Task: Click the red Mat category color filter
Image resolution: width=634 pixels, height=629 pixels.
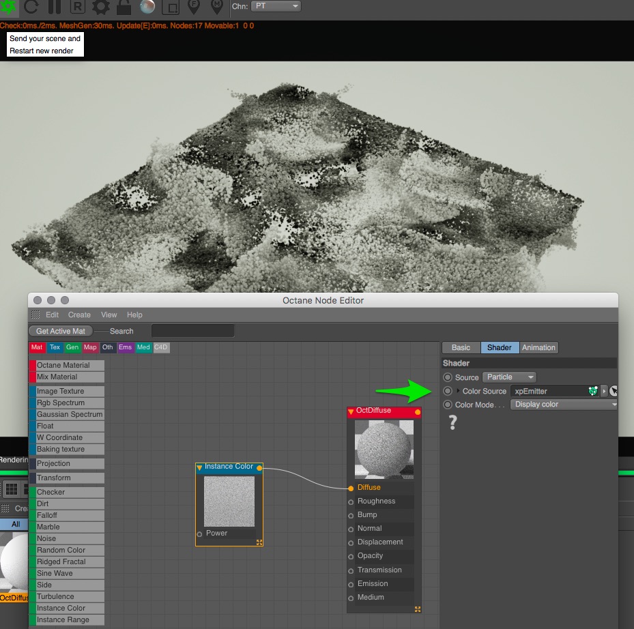Action: click(x=37, y=348)
